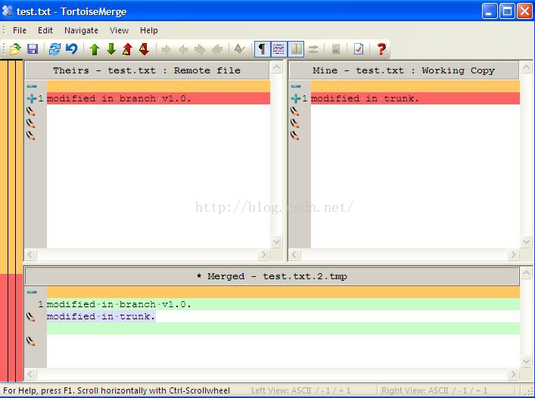Click the switch left and right view icon
This screenshot has width=535, height=398.
(313, 49)
